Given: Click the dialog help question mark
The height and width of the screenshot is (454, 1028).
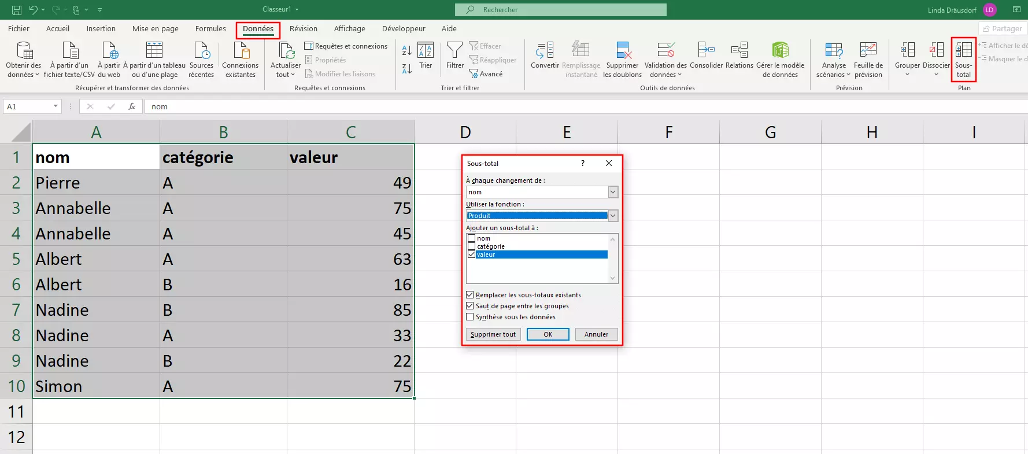Looking at the screenshot, I should (x=583, y=164).
